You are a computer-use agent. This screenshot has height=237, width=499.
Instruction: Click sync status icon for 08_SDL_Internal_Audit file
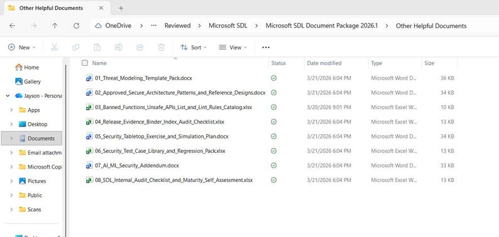tap(273, 180)
